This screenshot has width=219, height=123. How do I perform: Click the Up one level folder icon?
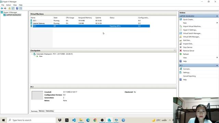10,8
